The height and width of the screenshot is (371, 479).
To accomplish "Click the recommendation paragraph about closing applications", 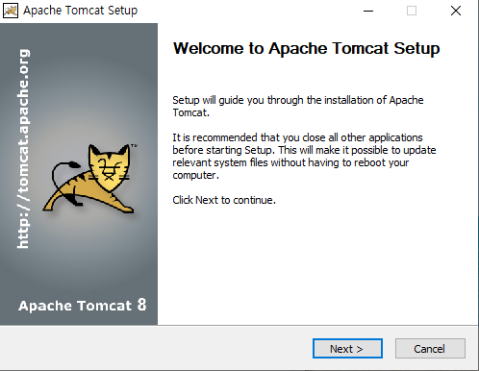I will tap(304, 156).
